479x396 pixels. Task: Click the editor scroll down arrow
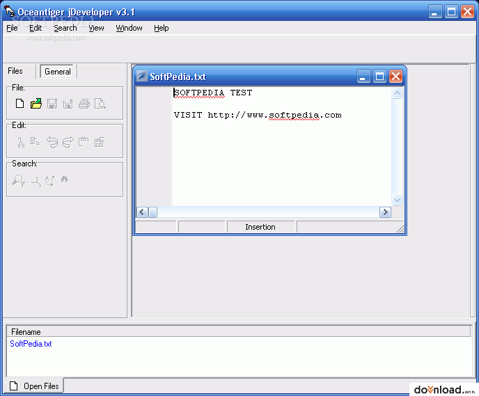pos(397,200)
